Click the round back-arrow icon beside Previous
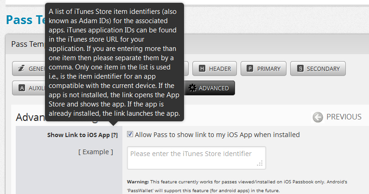This screenshot has width=369, height=194. pos(318,117)
